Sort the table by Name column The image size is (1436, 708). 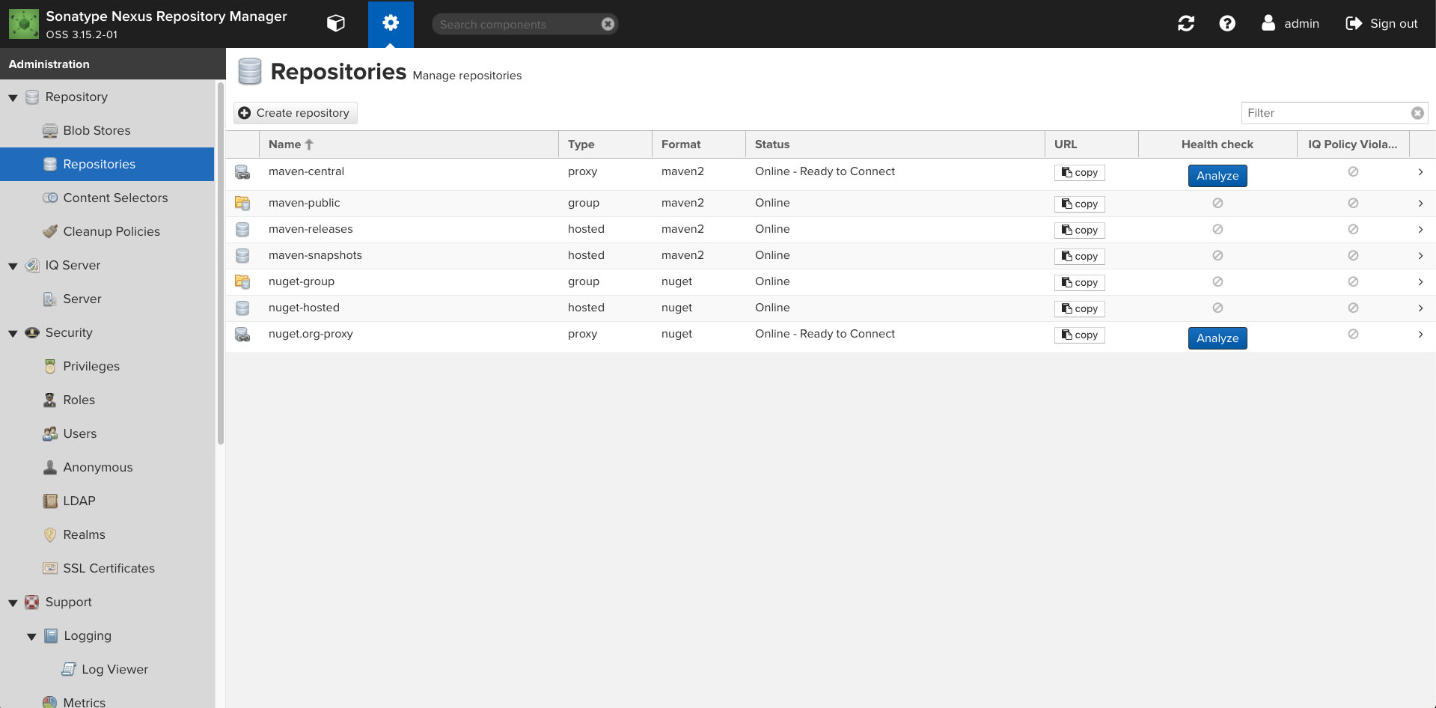click(285, 144)
